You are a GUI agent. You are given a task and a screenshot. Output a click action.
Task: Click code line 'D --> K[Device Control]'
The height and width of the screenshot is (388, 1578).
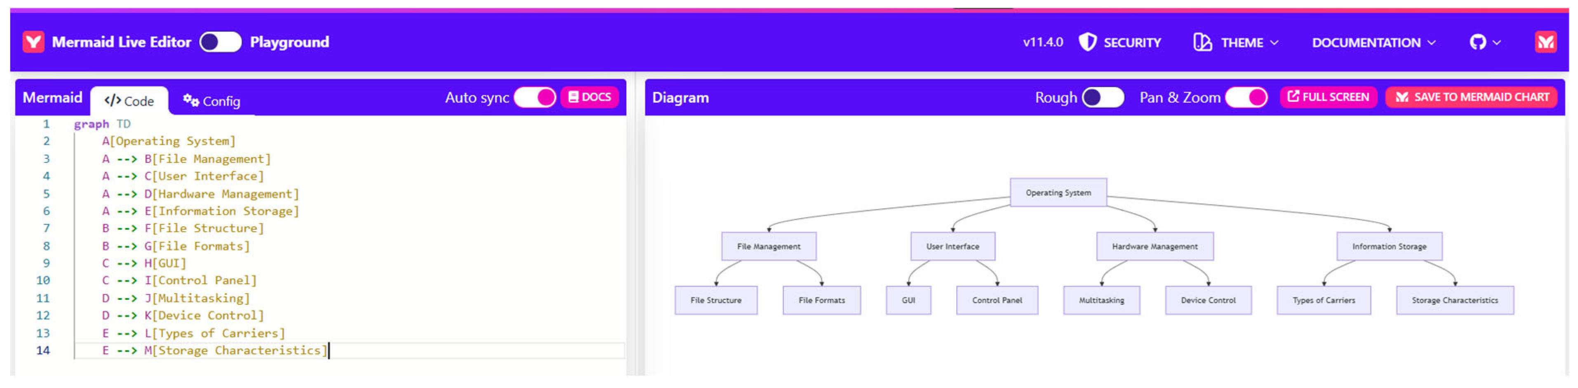(183, 315)
